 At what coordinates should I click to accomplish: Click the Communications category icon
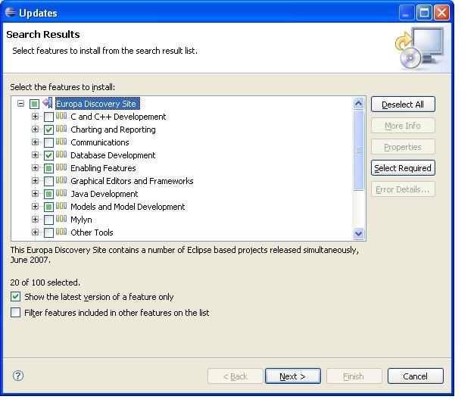[61, 142]
